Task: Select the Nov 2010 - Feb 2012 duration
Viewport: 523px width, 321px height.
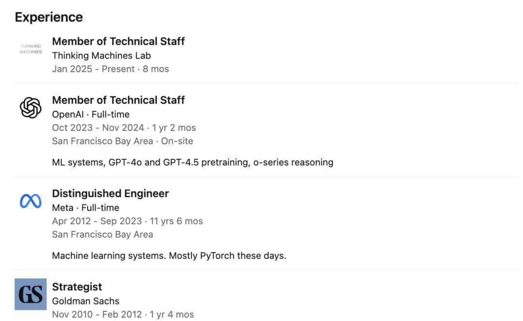Action: tap(123, 314)
